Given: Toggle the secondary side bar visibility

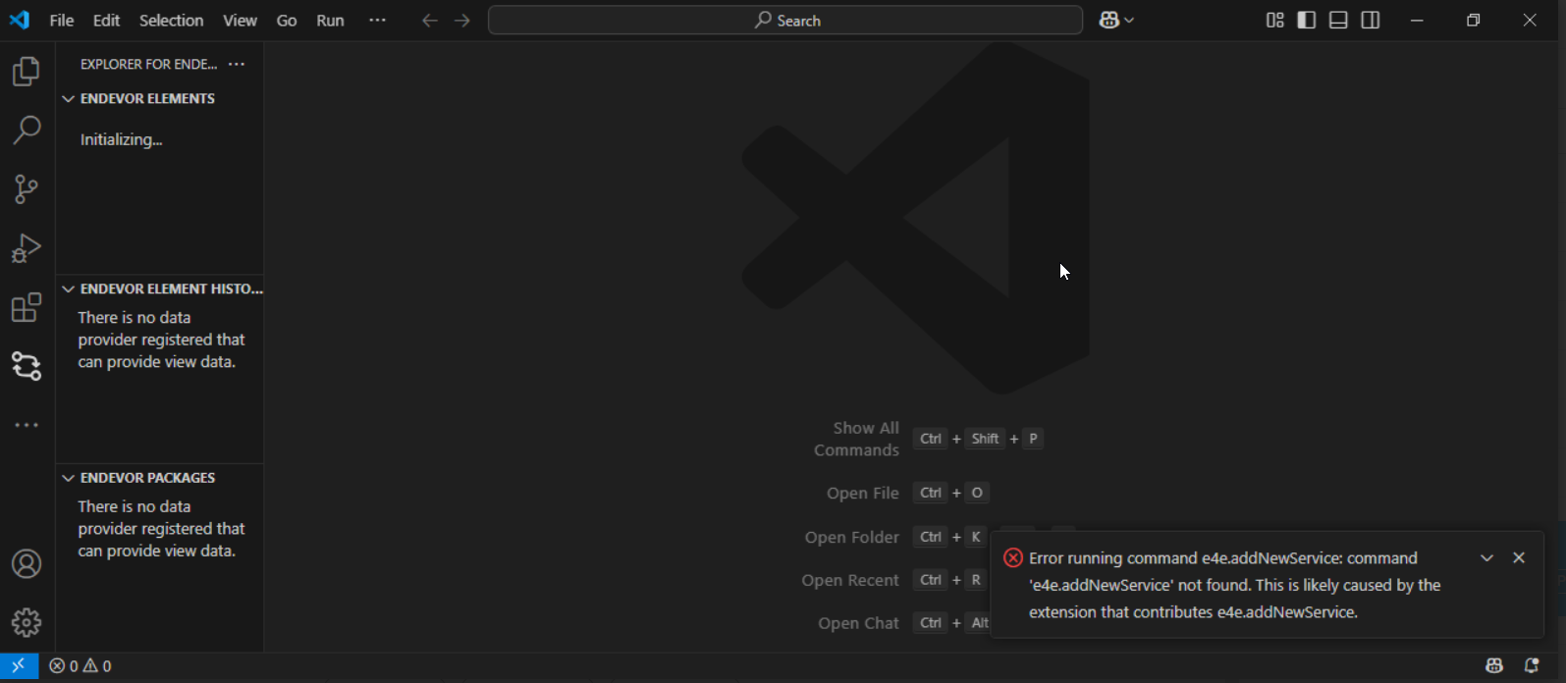Looking at the screenshot, I should [x=1371, y=21].
